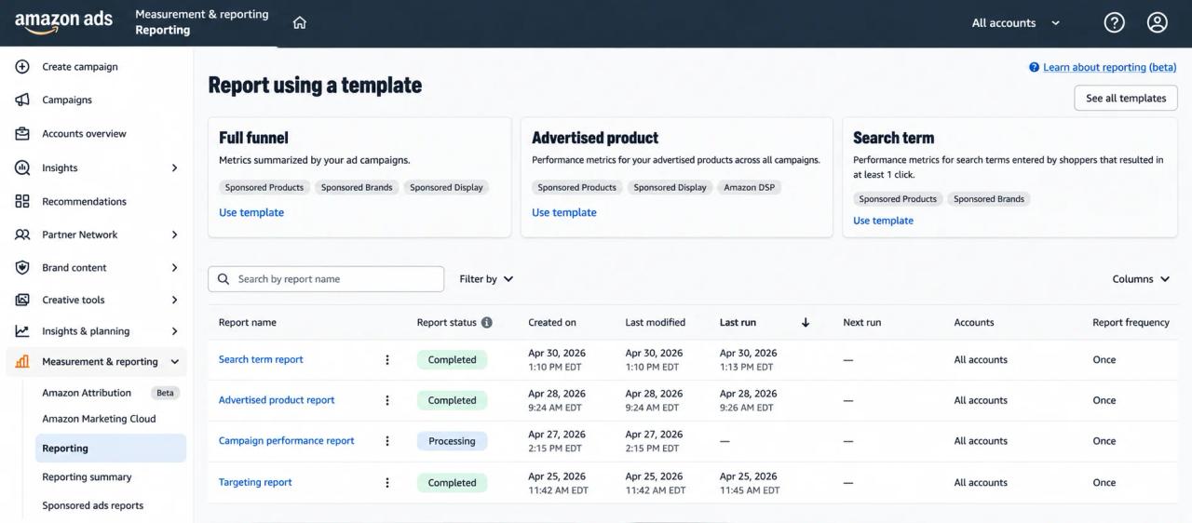Click info icon beside Learn about reporting

[x=1034, y=67]
